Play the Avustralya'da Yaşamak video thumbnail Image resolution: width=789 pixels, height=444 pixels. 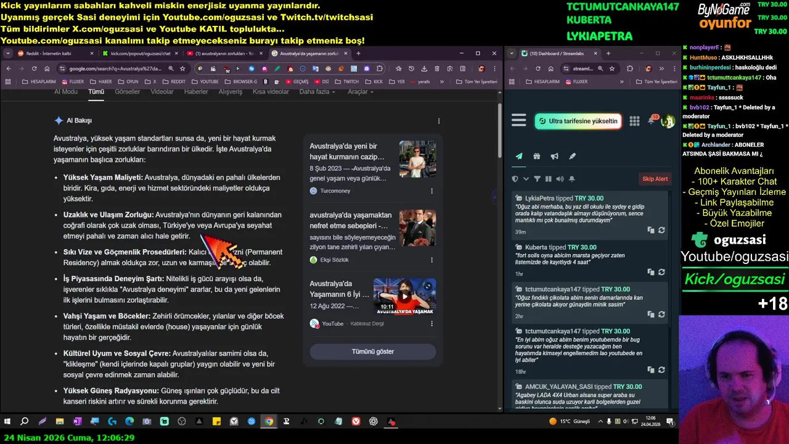[404, 297]
